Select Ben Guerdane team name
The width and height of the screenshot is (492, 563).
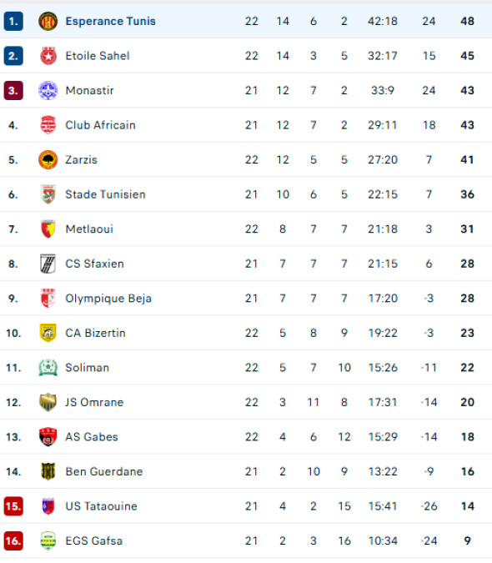click(x=104, y=472)
